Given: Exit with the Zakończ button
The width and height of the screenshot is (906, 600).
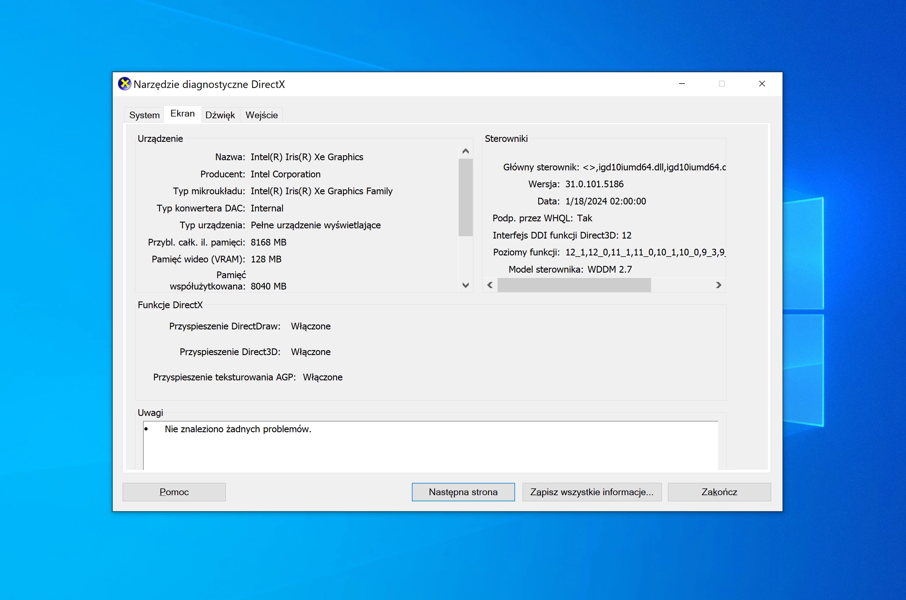Looking at the screenshot, I should [x=719, y=492].
